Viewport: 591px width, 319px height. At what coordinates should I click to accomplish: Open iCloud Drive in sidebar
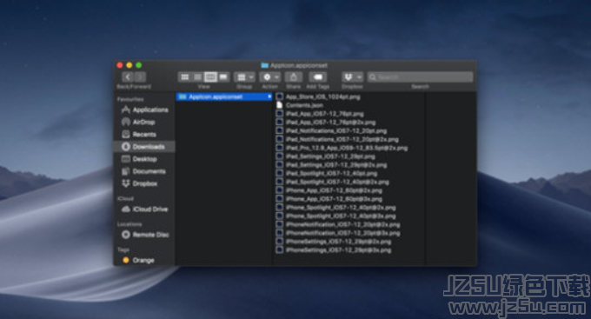[x=145, y=209]
